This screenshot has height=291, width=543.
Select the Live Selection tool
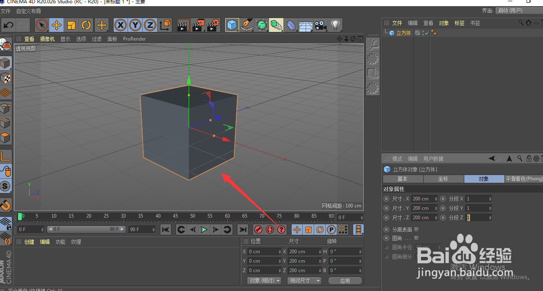tap(42, 25)
